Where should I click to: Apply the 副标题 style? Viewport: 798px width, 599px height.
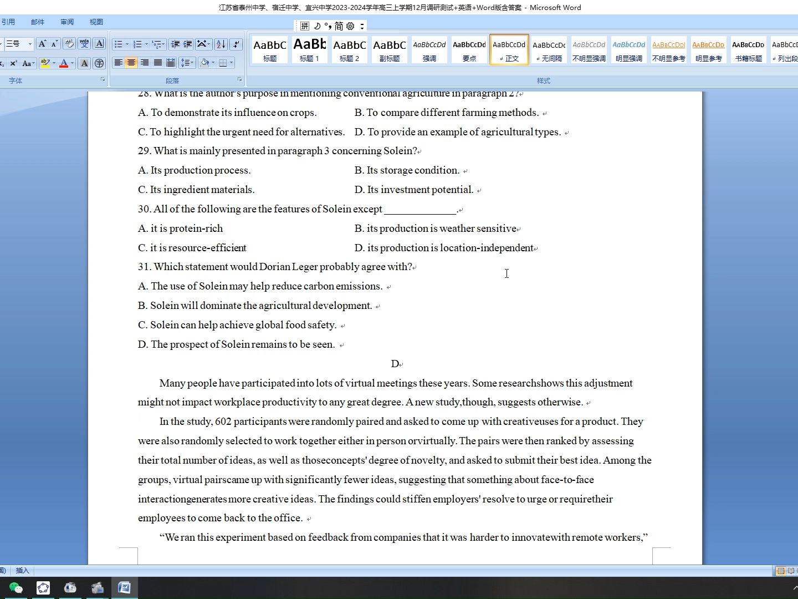pos(390,49)
